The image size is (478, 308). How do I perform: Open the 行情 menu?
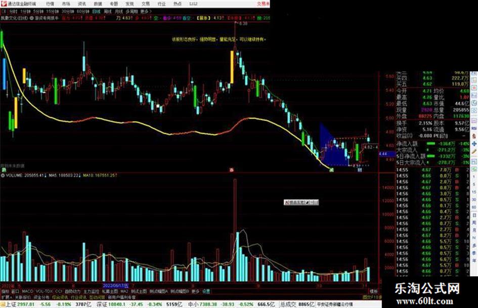[x=50, y=4]
